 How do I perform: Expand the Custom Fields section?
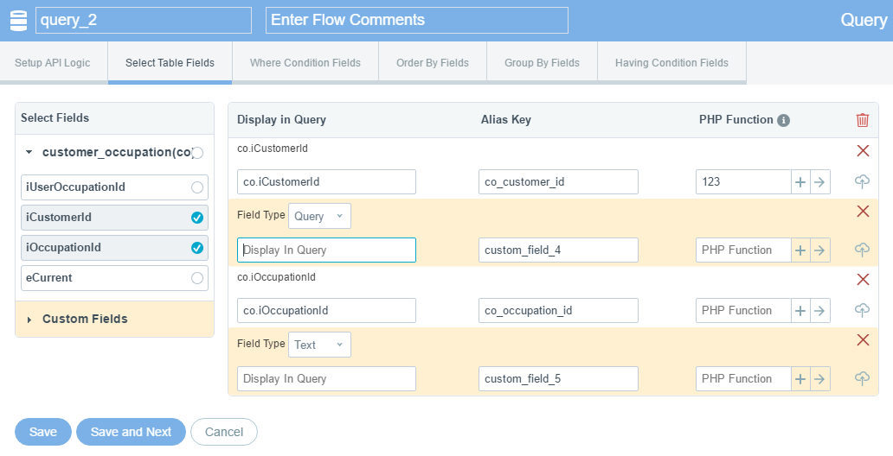click(x=29, y=320)
